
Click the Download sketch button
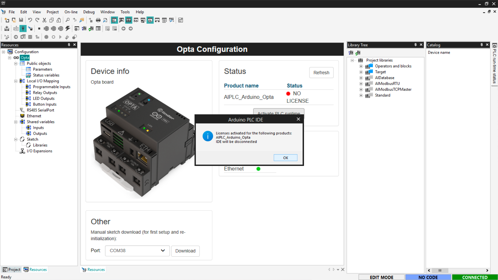click(185, 251)
